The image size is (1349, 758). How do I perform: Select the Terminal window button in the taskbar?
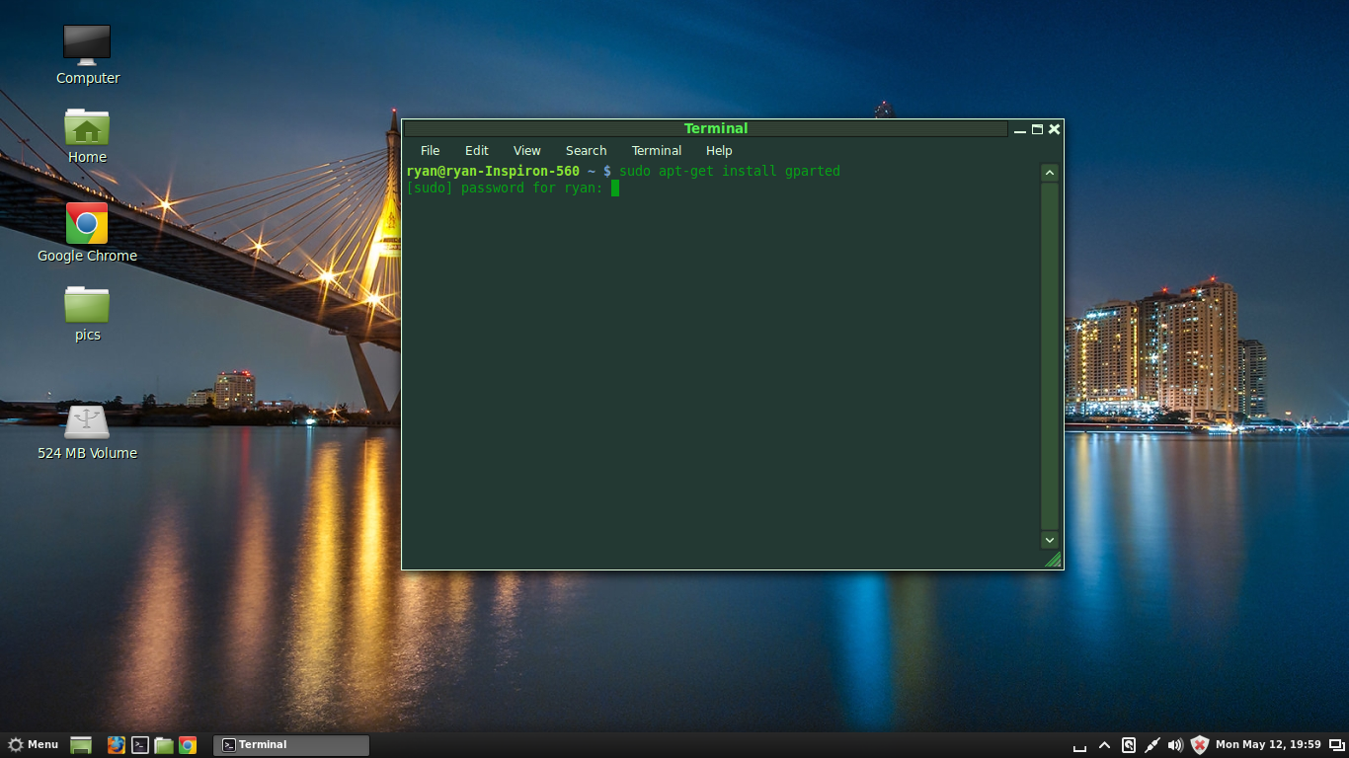coord(290,745)
